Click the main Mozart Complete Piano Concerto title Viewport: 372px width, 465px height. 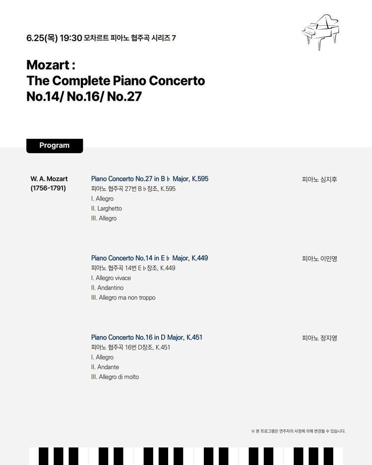click(x=115, y=81)
